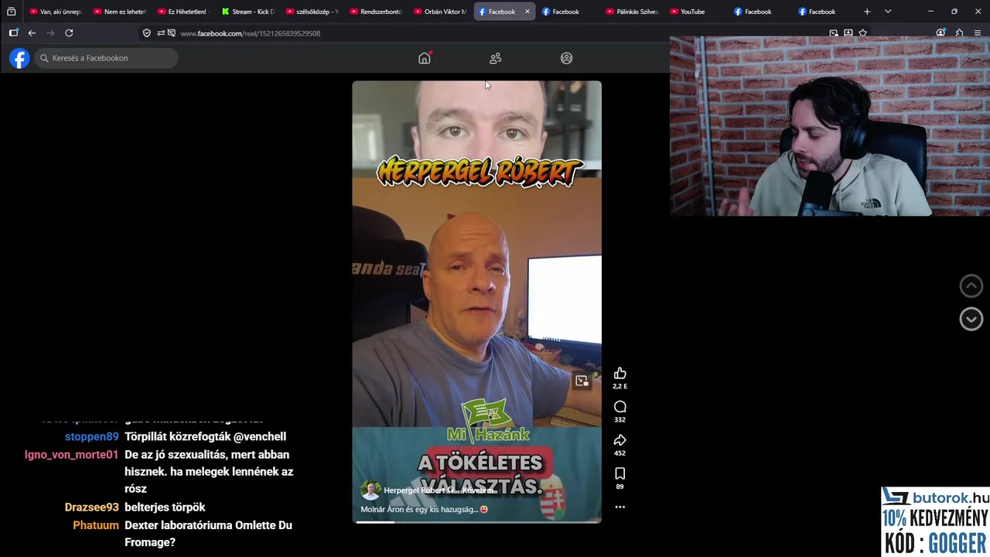Screen dimensions: 990x557
Task: Open the Friends icon in Facebook header
Action: 496,58
